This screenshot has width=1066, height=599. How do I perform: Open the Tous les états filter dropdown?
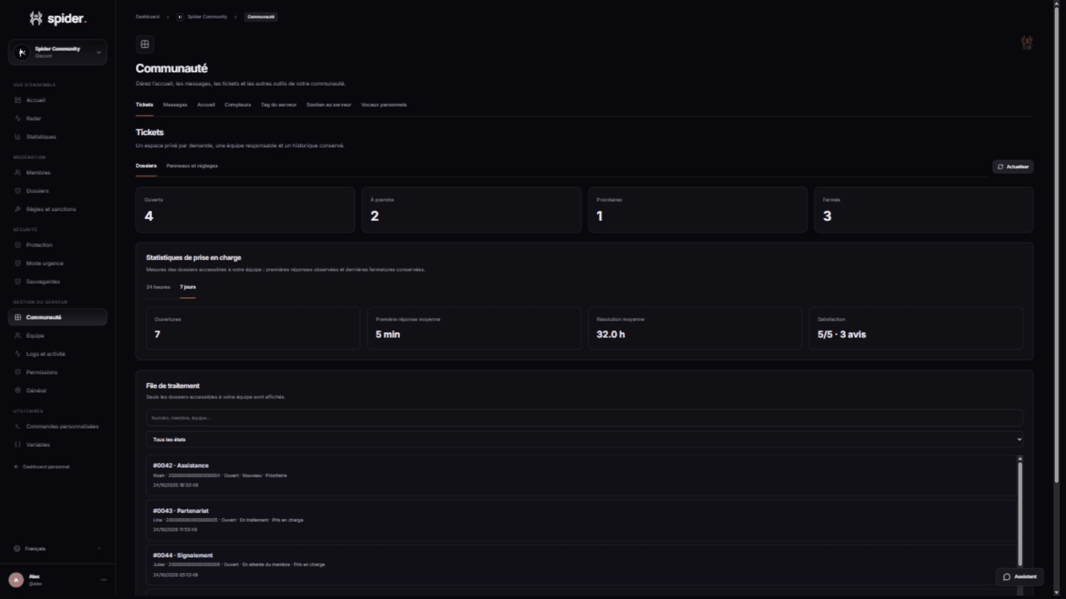(585, 439)
